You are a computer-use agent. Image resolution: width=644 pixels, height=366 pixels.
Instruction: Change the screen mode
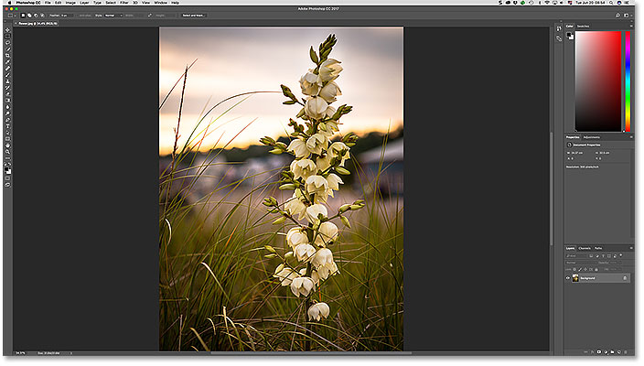tap(7, 185)
